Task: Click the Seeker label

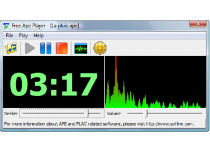Action: click(11, 114)
